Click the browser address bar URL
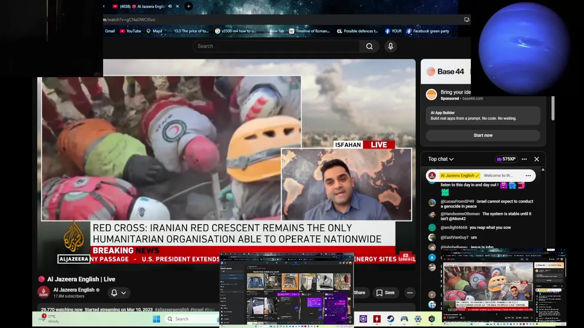 pos(129,20)
